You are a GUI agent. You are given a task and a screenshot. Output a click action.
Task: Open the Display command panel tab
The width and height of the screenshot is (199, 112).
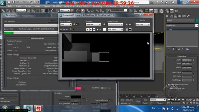coord(184,16)
